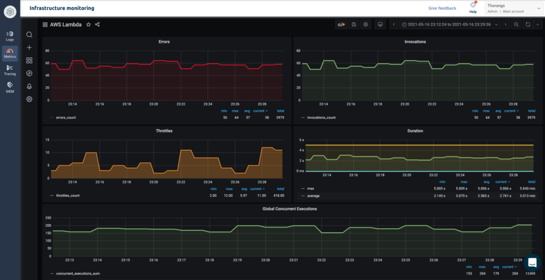
Task: Sort Throttles legend by current column
Action: [x=258, y=189]
